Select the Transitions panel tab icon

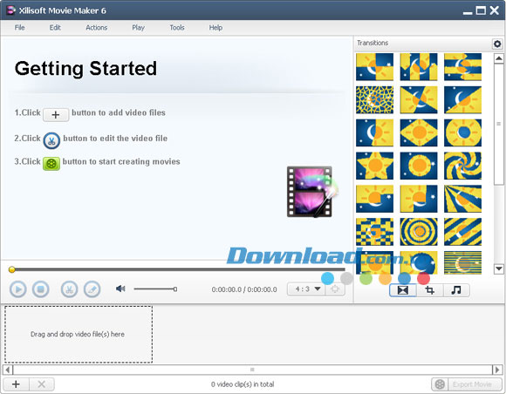(403, 290)
